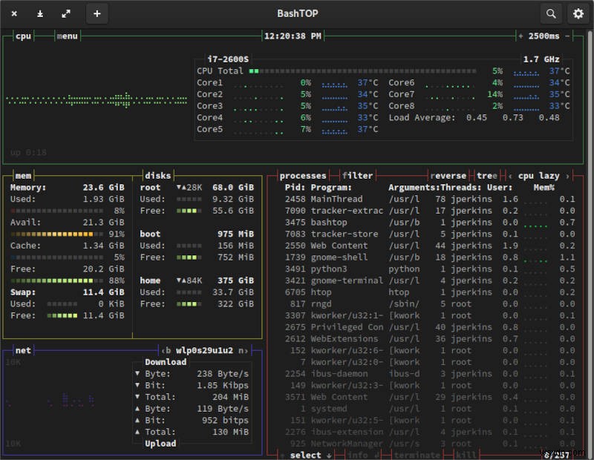Open the search icon in header bar
The image size is (594, 460).
[x=551, y=14]
